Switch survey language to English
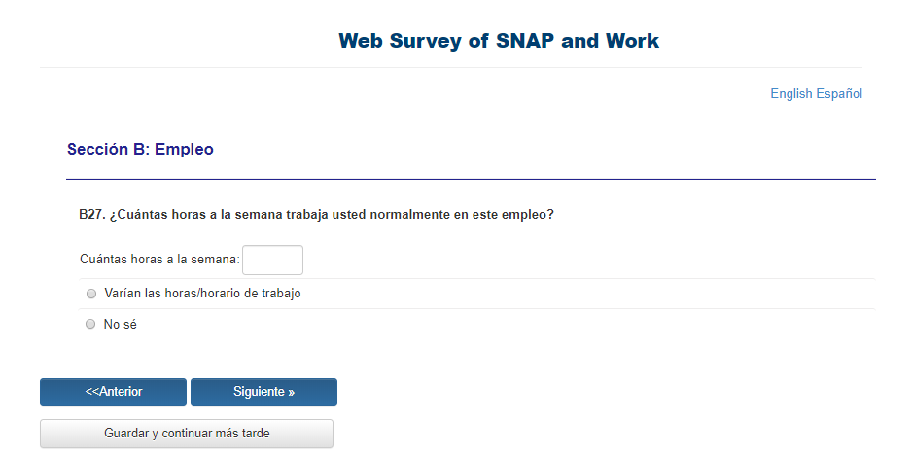The height and width of the screenshot is (453, 913). pyautogui.click(x=790, y=94)
